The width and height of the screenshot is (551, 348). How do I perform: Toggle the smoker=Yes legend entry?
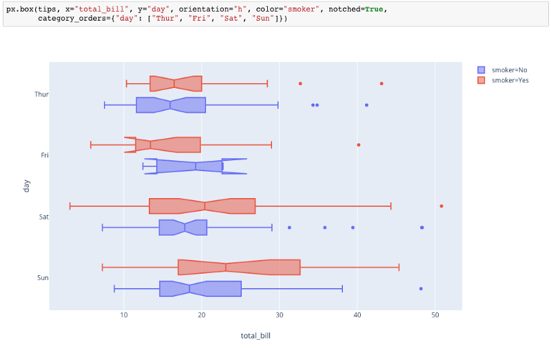pos(503,80)
